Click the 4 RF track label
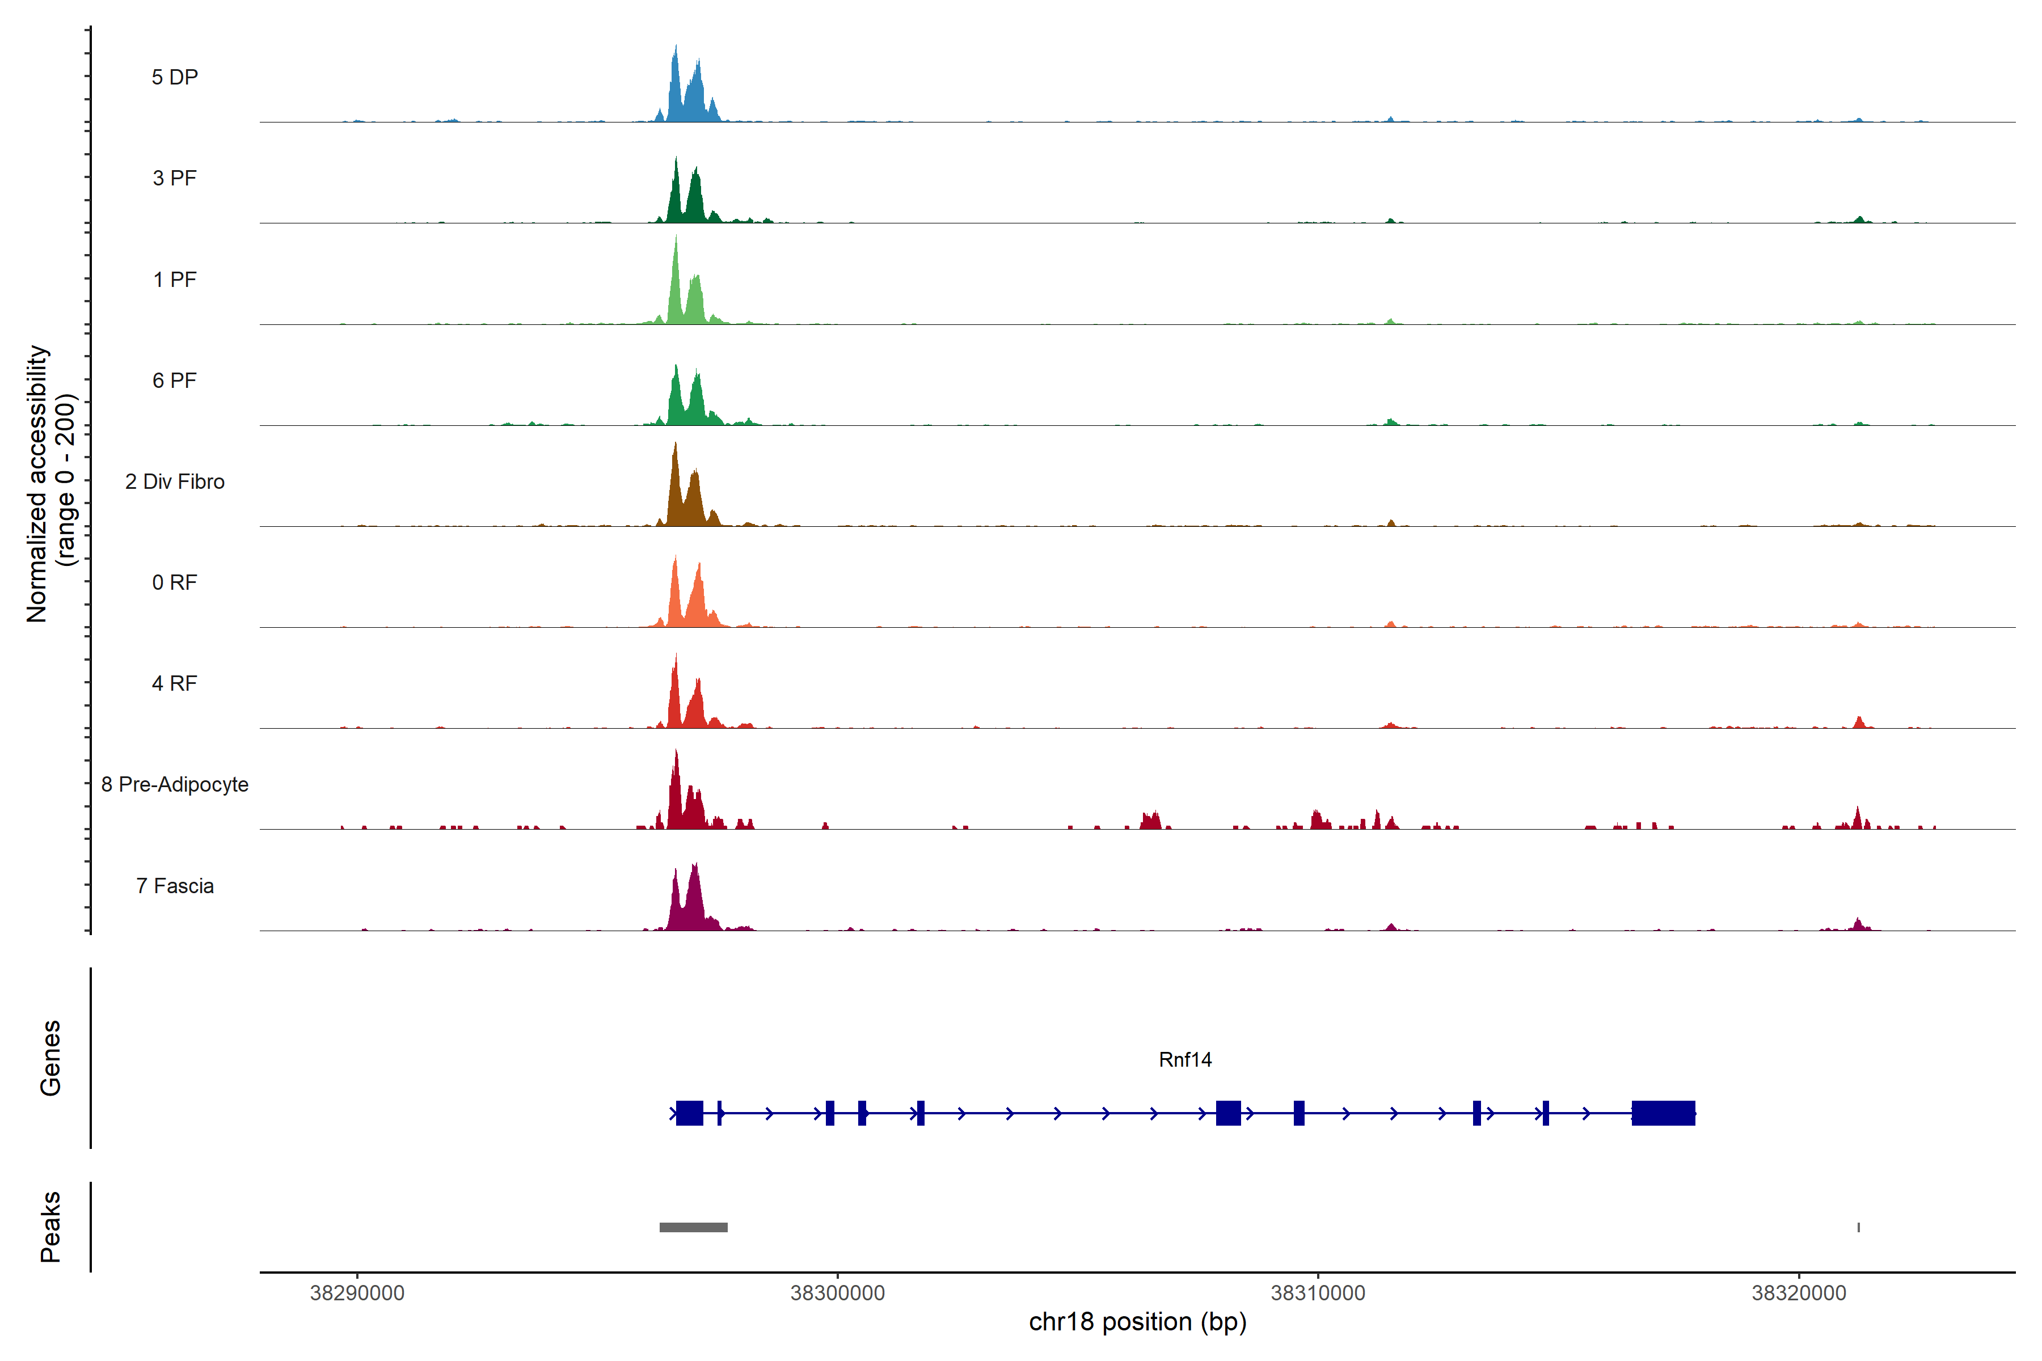 pyautogui.click(x=175, y=683)
